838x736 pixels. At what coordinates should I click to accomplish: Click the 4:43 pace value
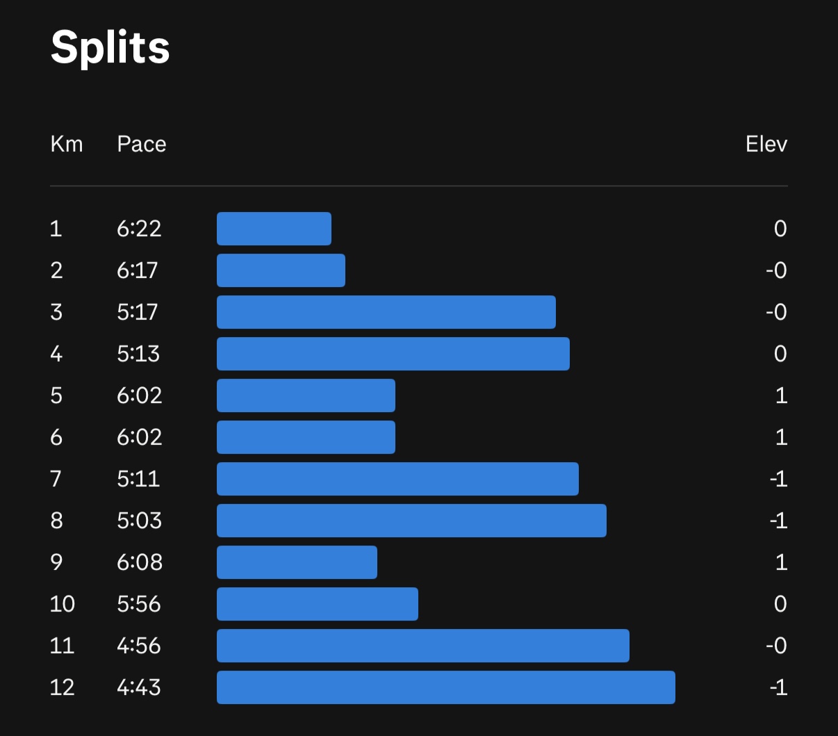(x=139, y=687)
